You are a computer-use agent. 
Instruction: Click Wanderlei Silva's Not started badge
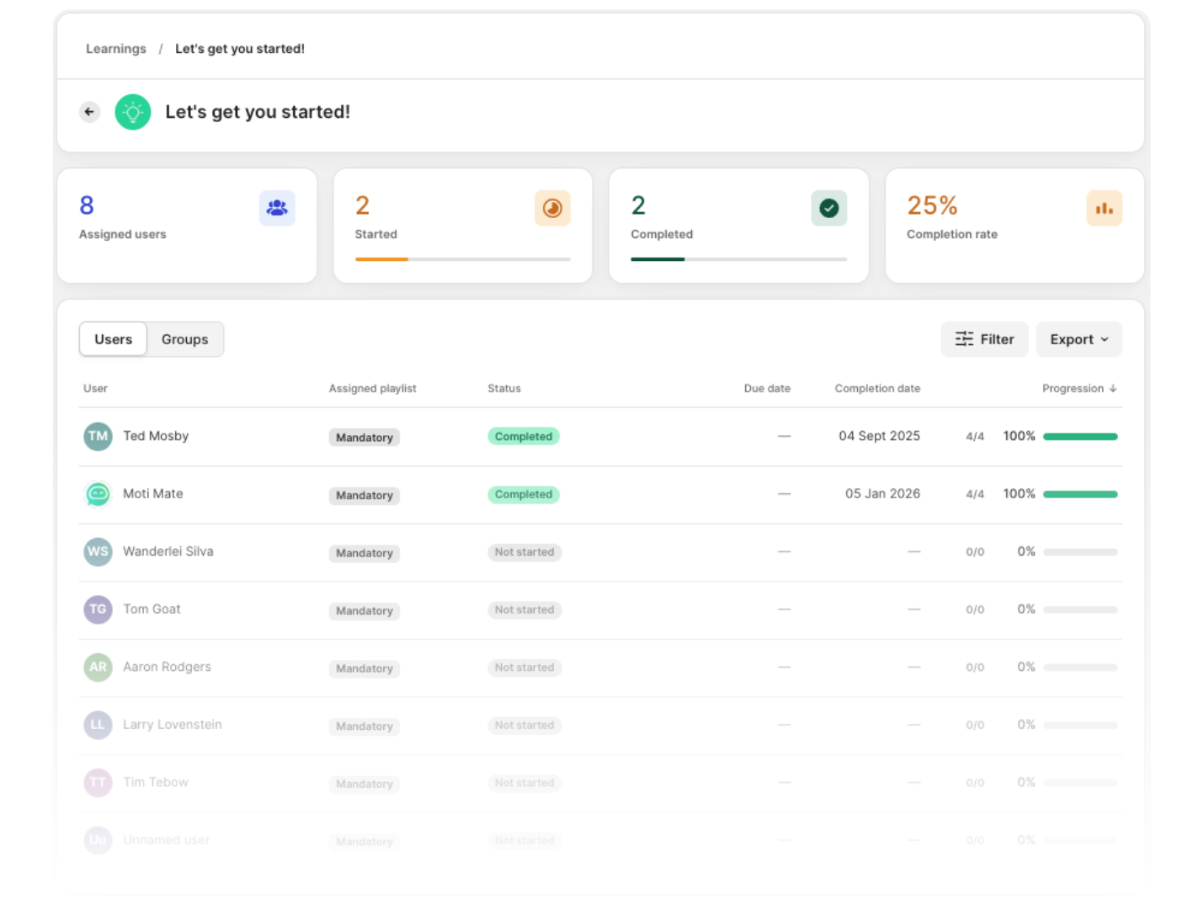click(x=524, y=552)
